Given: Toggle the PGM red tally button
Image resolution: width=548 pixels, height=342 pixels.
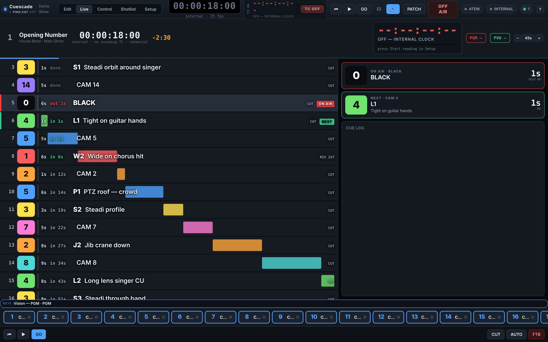Looking at the screenshot, I should pos(476,38).
